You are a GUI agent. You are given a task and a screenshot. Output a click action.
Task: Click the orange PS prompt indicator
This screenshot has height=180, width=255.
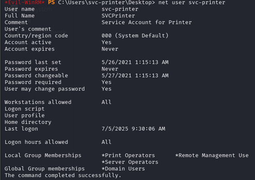pyautogui.click(x=51, y=2)
